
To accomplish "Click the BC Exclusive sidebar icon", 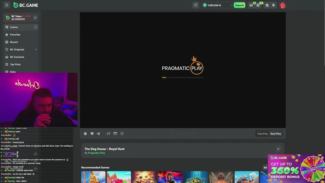I will coord(7,57).
